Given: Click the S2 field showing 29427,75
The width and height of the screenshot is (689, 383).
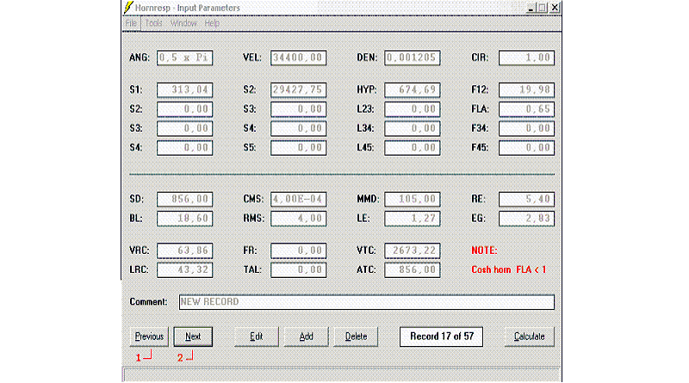Looking at the screenshot, I should (298, 90).
